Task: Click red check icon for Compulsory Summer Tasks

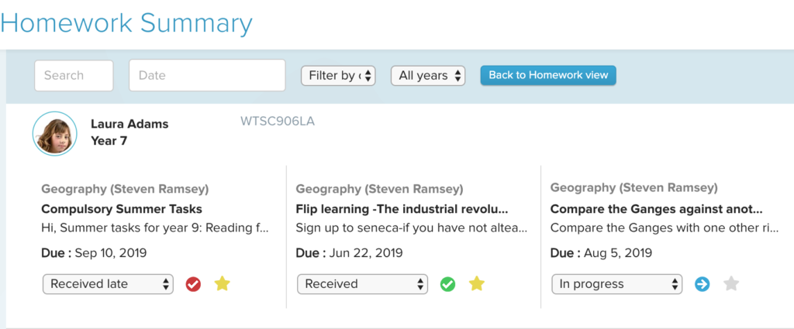Action: pyautogui.click(x=193, y=284)
